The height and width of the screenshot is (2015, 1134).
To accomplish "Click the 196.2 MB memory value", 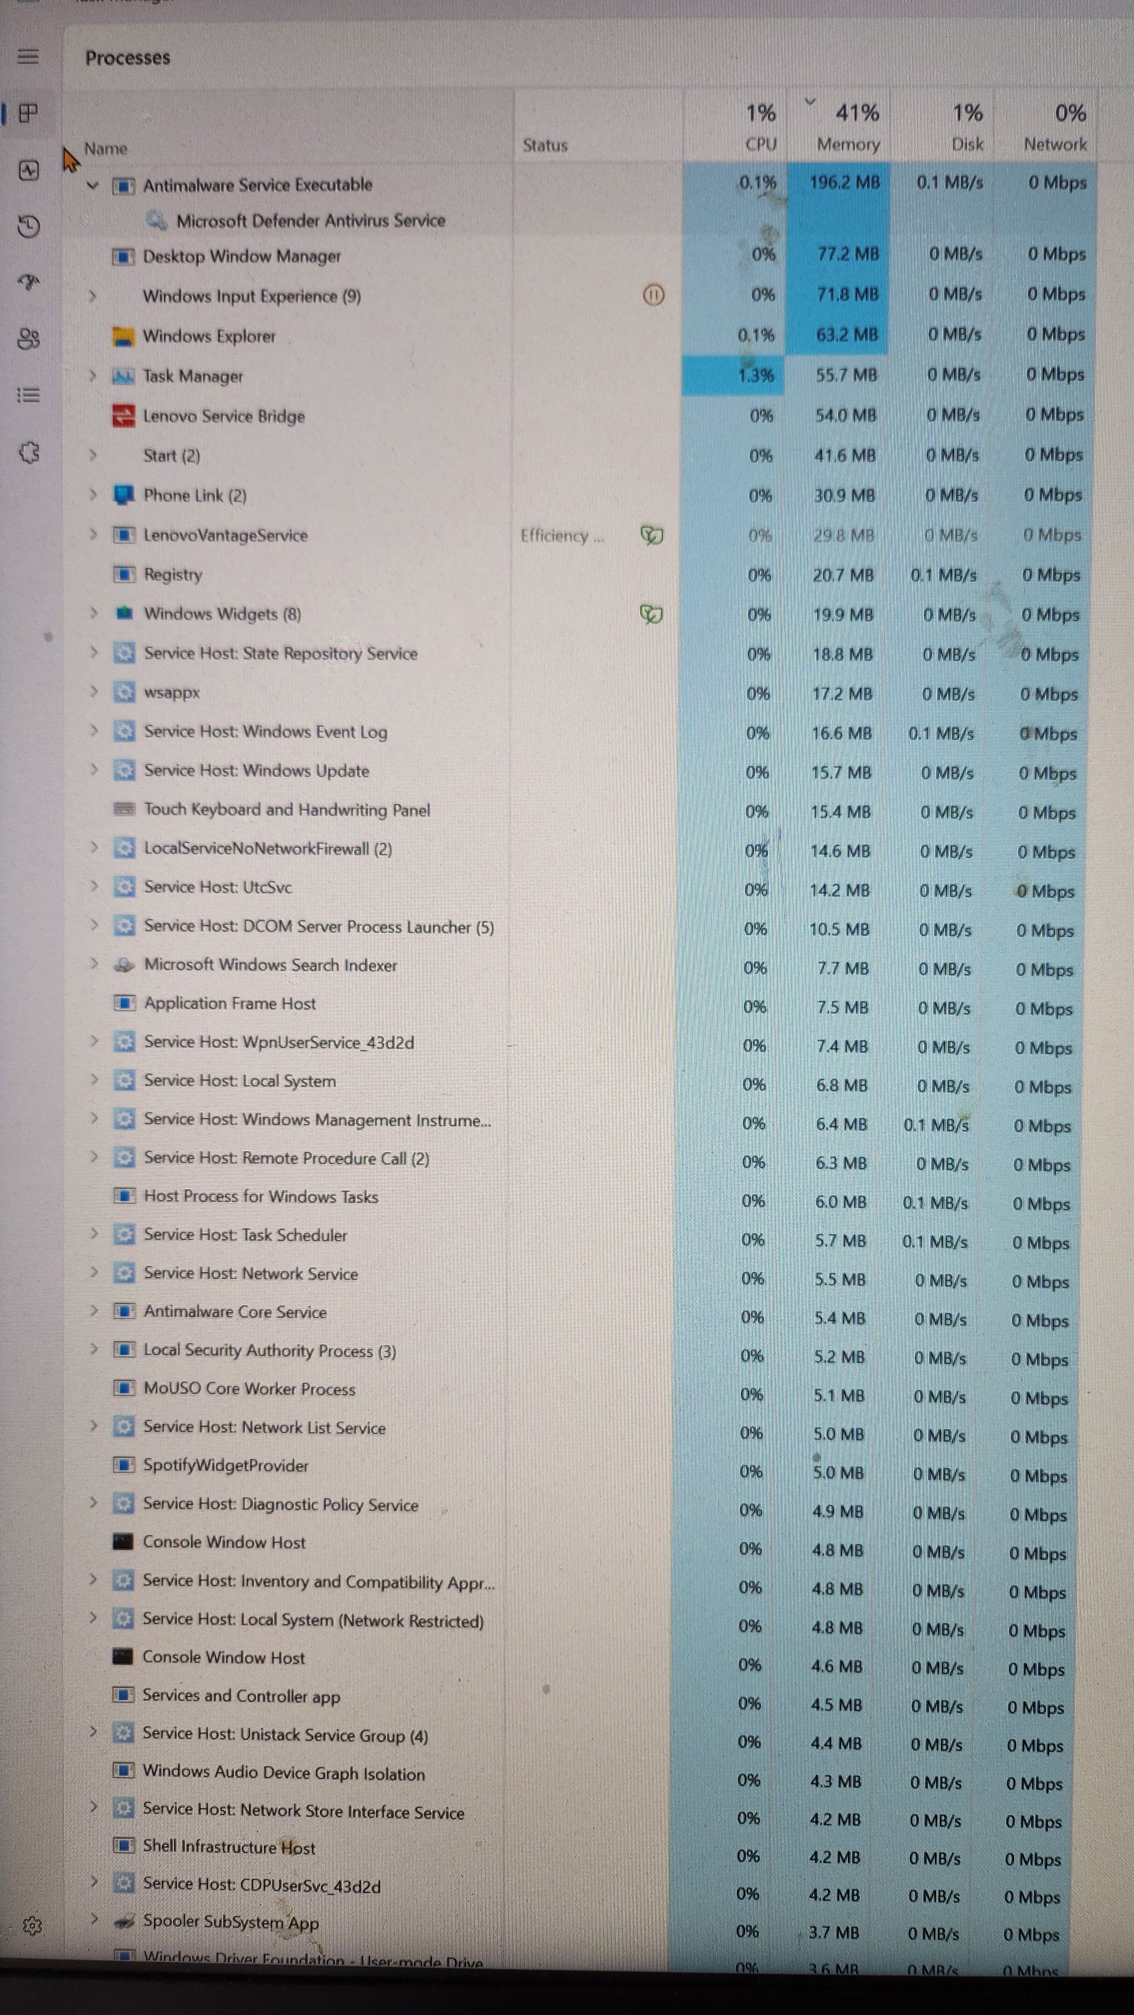I will pos(844,182).
